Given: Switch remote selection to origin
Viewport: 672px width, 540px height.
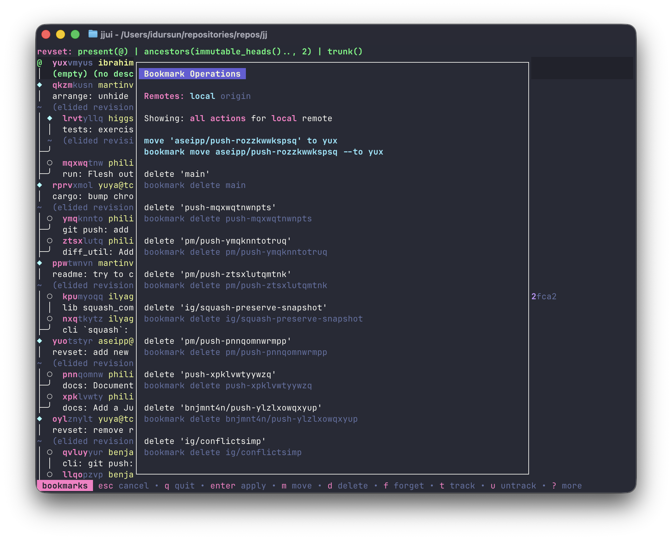Looking at the screenshot, I should point(235,96).
